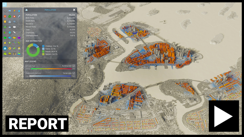Open the Education graduation cap icon
Image resolution: width=244 pixels, height=137 pixels.
point(14,22)
